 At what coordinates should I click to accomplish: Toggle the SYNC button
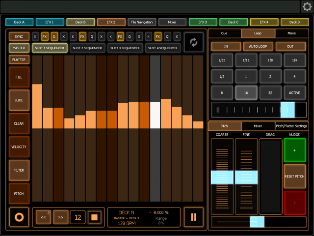pyautogui.click(x=19, y=36)
